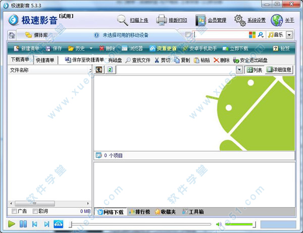Image resolution: width=303 pixels, height=233 pixels.
Task: Click the left scroll arrow in list
Action: [11, 203]
